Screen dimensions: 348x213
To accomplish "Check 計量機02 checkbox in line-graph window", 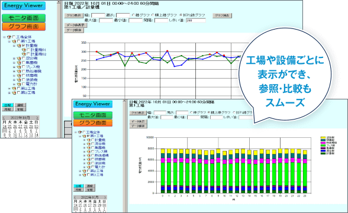I will coord(28,54).
